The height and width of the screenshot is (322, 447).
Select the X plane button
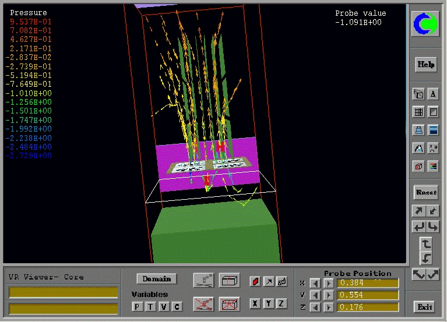[255, 303]
